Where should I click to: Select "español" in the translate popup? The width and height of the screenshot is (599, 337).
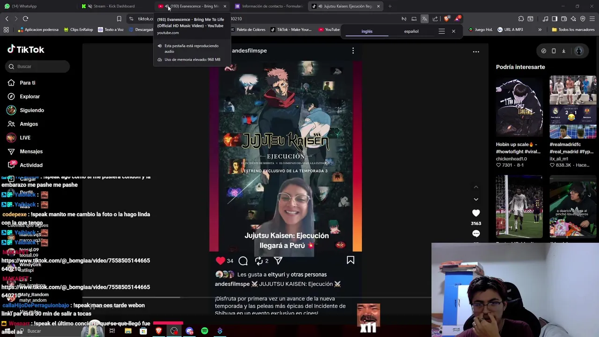tap(411, 31)
